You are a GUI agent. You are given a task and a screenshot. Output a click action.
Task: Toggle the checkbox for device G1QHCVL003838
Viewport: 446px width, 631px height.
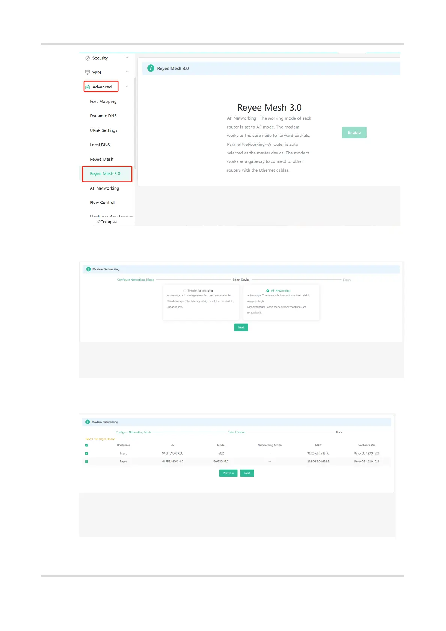point(87,453)
